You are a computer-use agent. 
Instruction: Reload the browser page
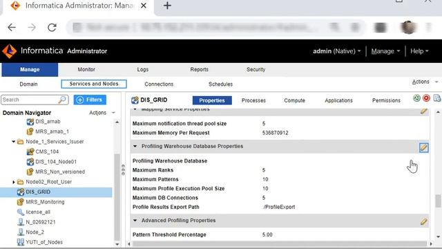tap(52, 28)
